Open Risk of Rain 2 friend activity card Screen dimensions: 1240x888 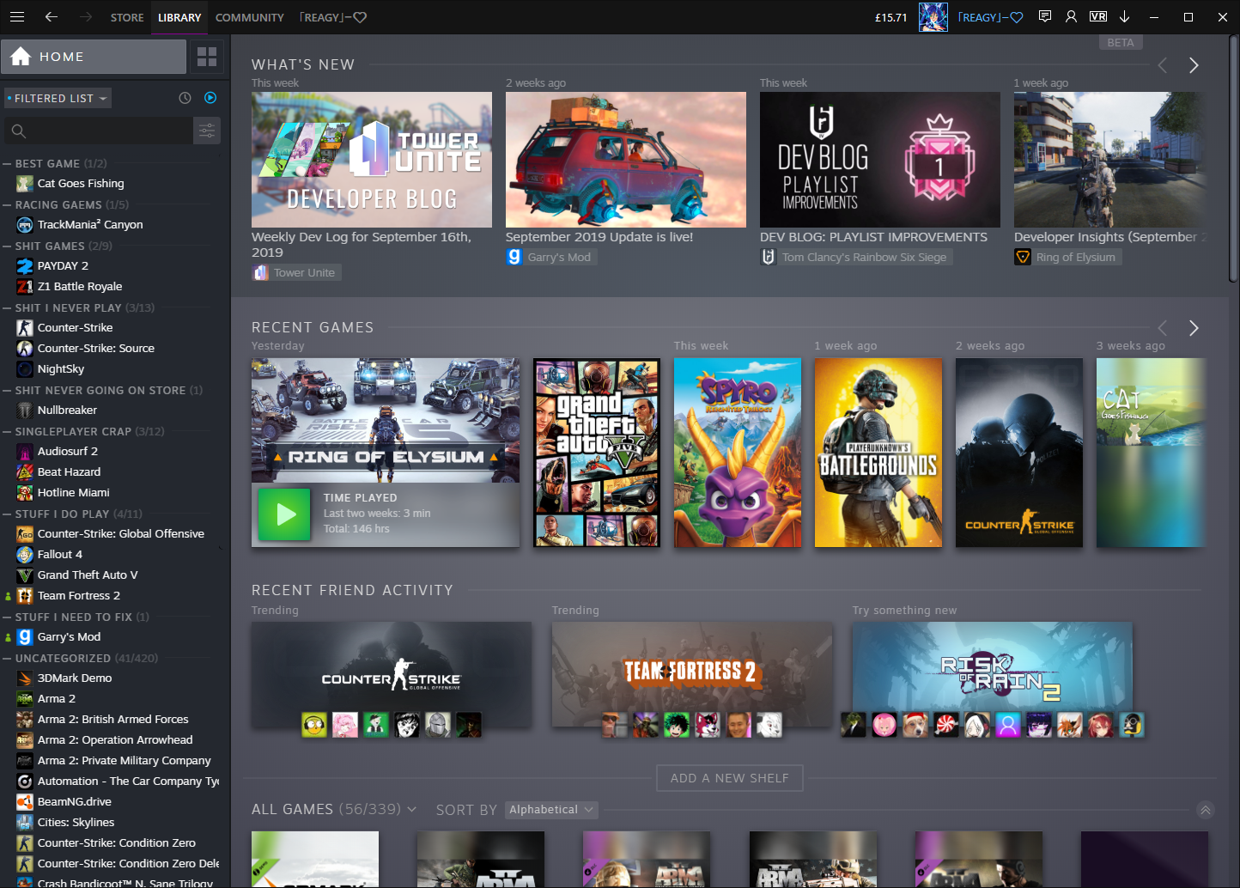(x=992, y=674)
